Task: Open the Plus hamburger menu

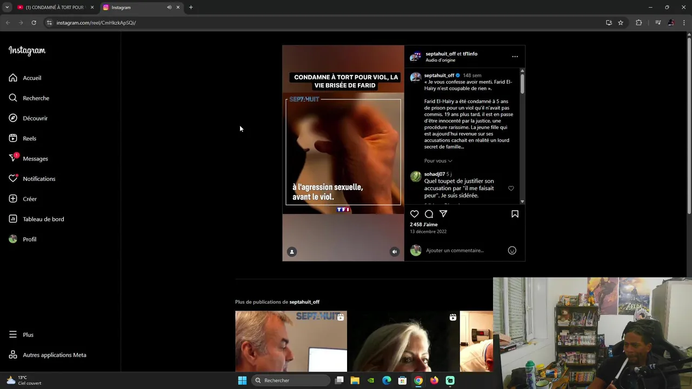Action: coord(13,335)
